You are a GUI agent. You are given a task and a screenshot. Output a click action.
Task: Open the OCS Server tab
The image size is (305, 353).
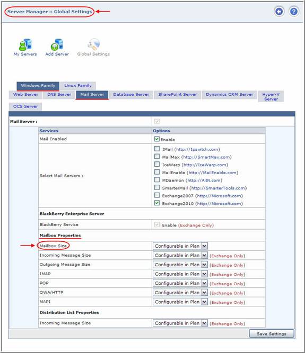click(x=25, y=106)
